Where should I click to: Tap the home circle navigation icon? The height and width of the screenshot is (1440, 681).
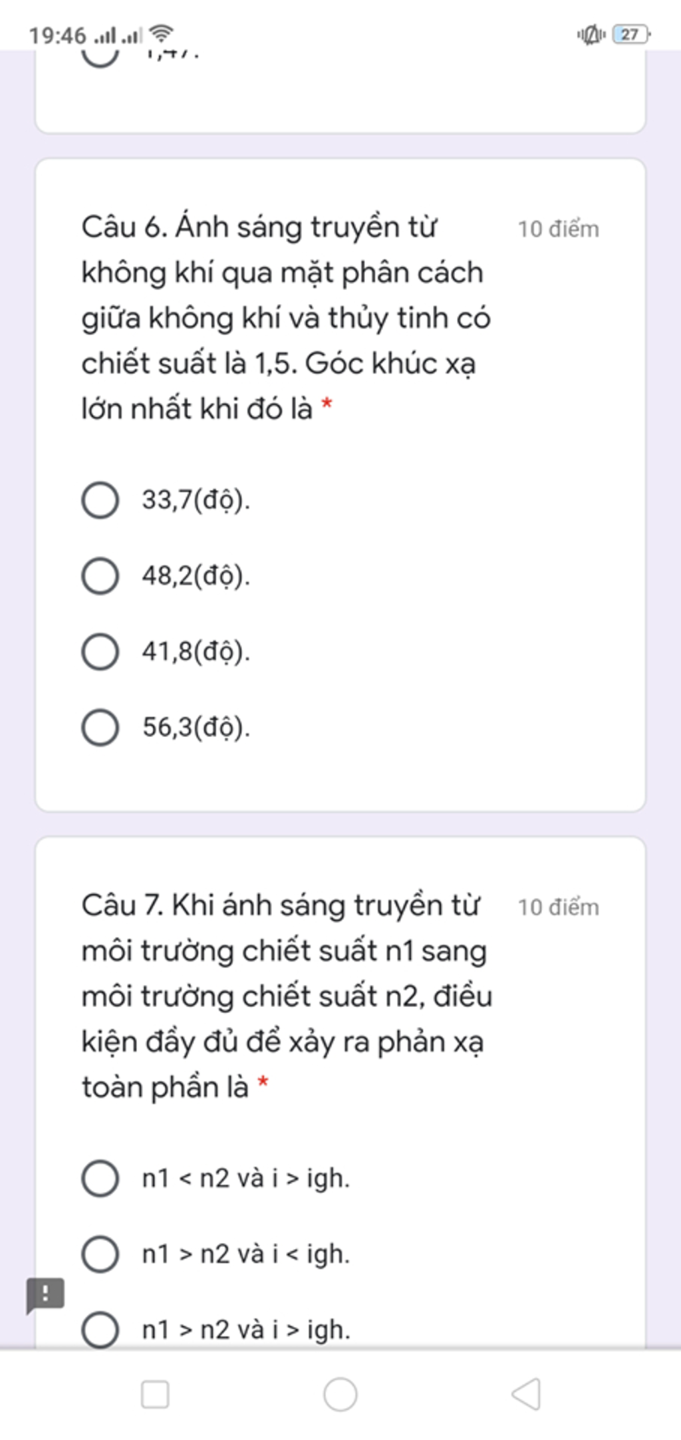(340, 1394)
